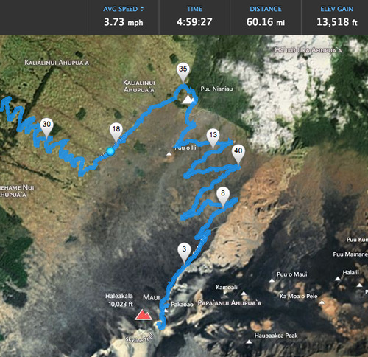Click the 13,518 ft elevation value
368x357 pixels.
pyautogui.click(x=336, y=22)
